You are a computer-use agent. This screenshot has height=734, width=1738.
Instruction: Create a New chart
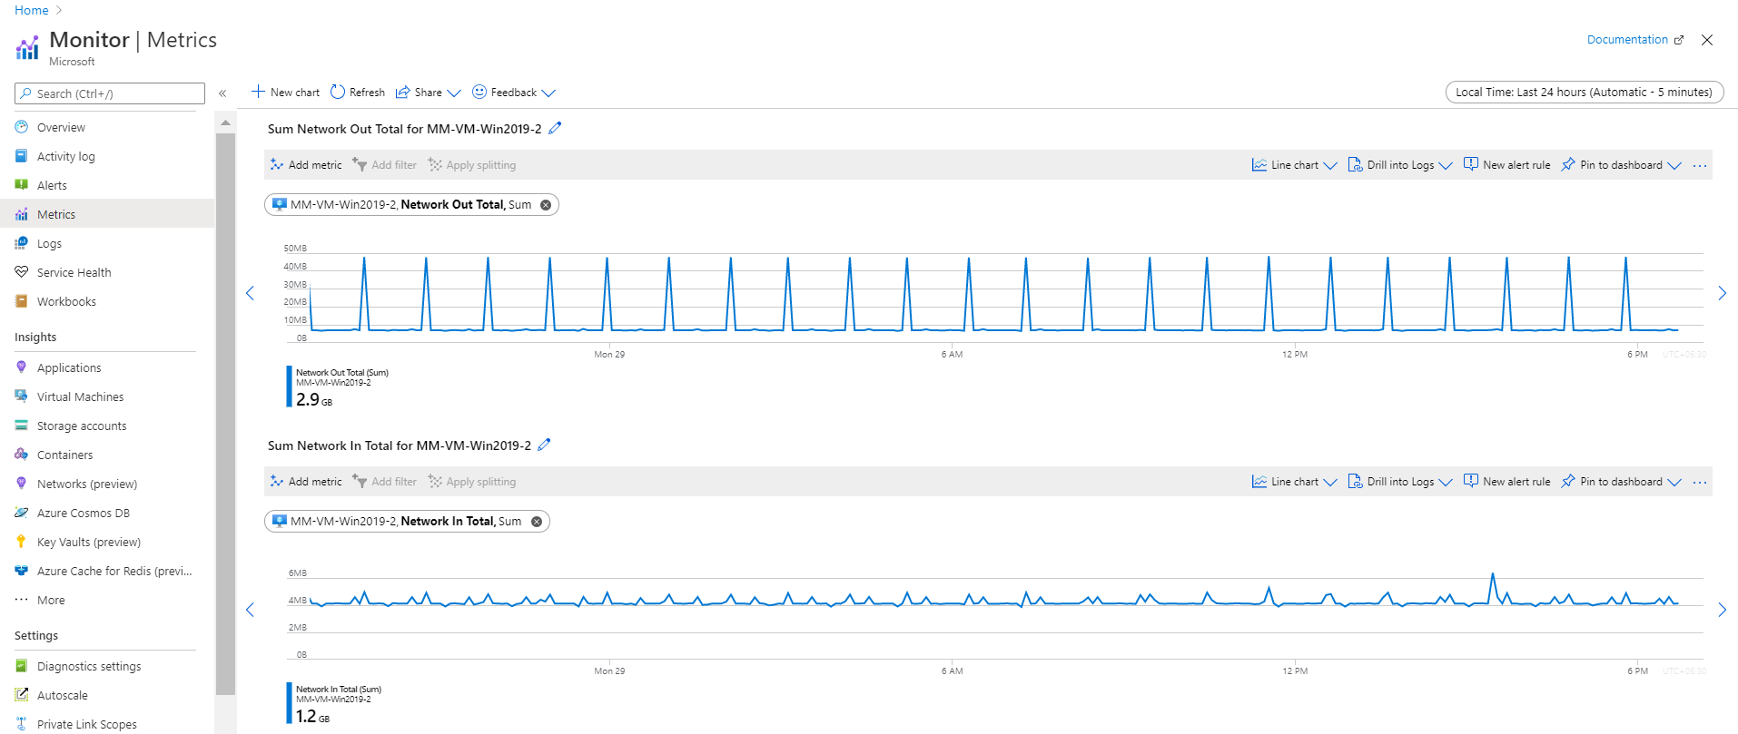pos(285,93)
